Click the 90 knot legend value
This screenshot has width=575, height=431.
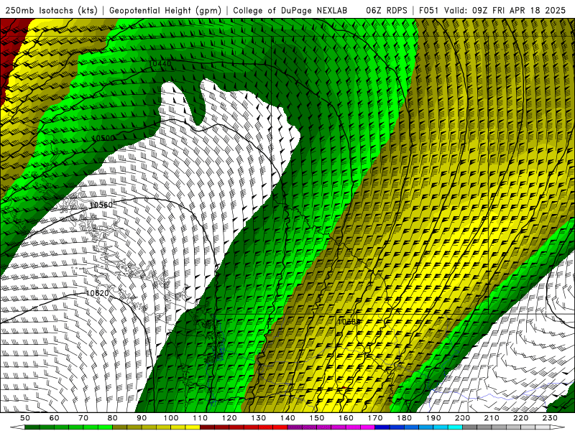(x=142, y=418)
